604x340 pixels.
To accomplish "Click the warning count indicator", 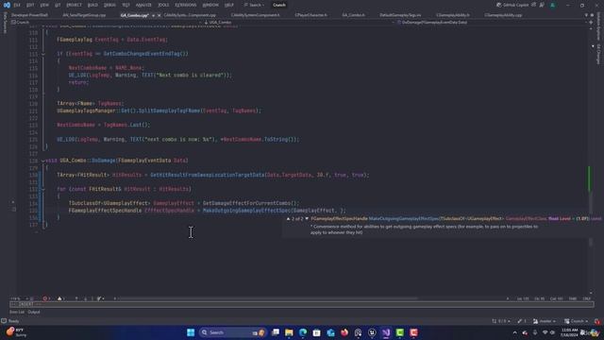I will coord(60,298).
